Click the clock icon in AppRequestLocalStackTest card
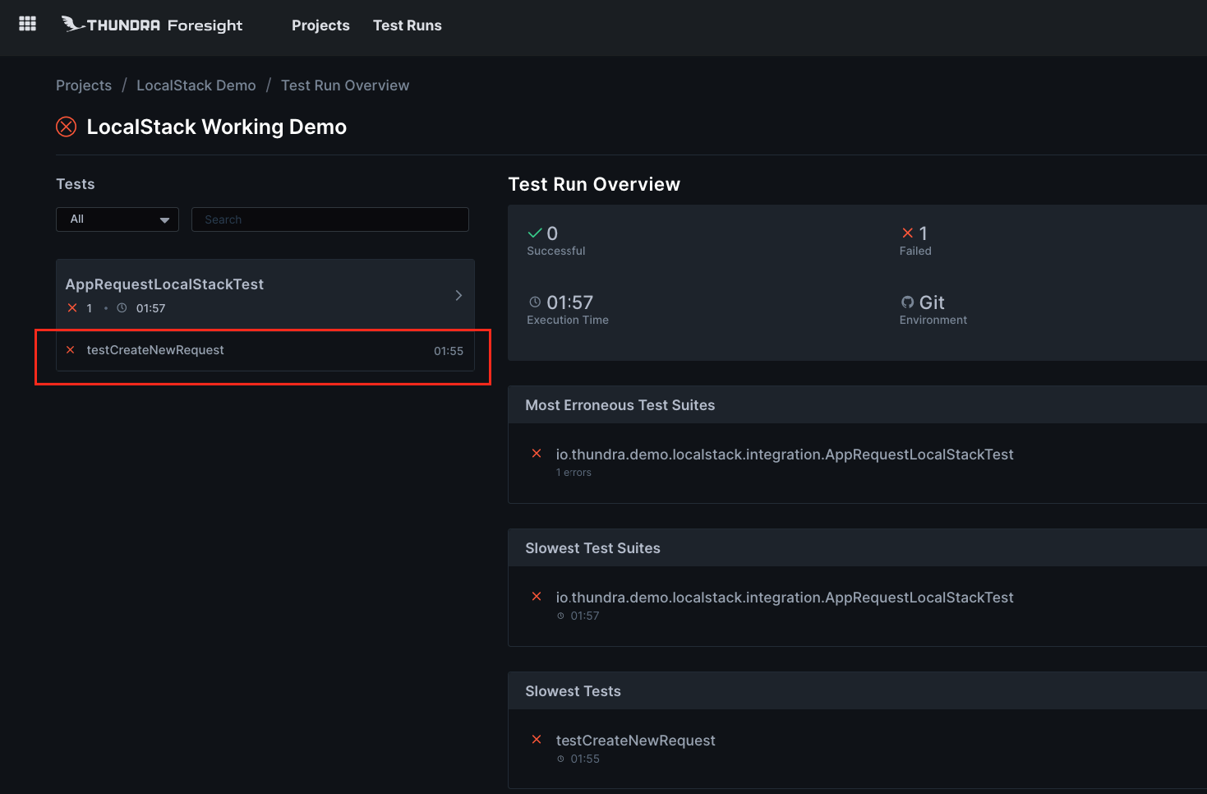1207x794 pixels. pyautogui.click(x=122, y=308)
